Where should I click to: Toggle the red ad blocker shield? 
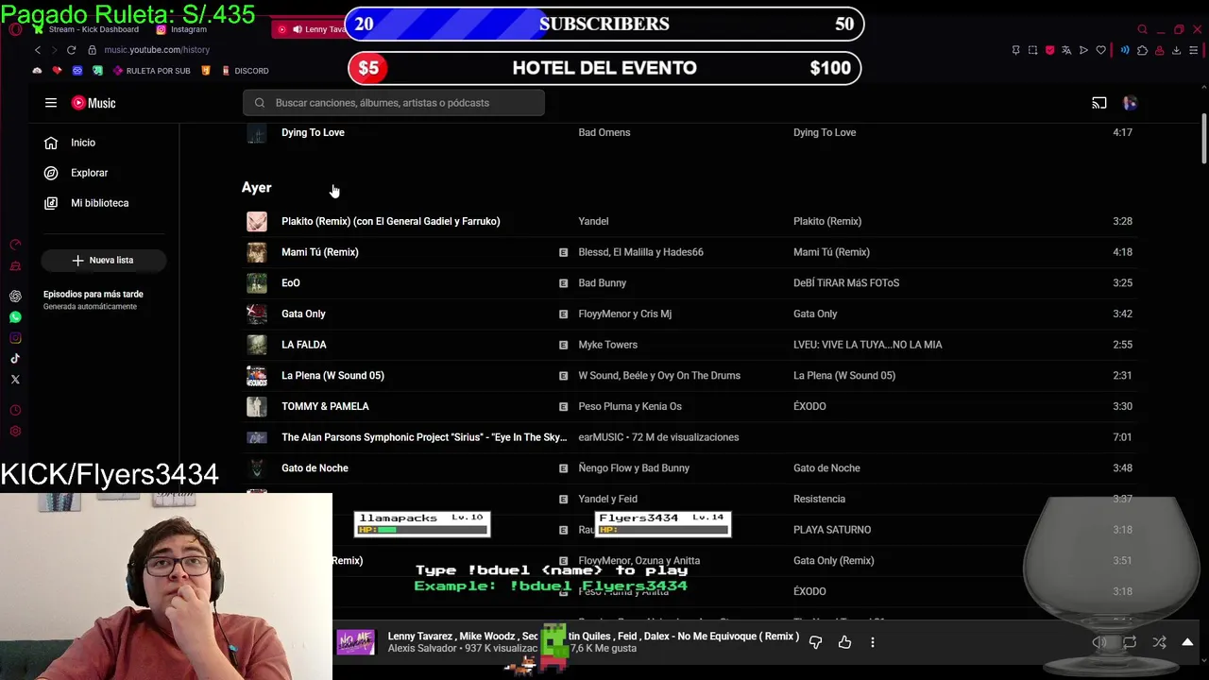coord(1049,50)
